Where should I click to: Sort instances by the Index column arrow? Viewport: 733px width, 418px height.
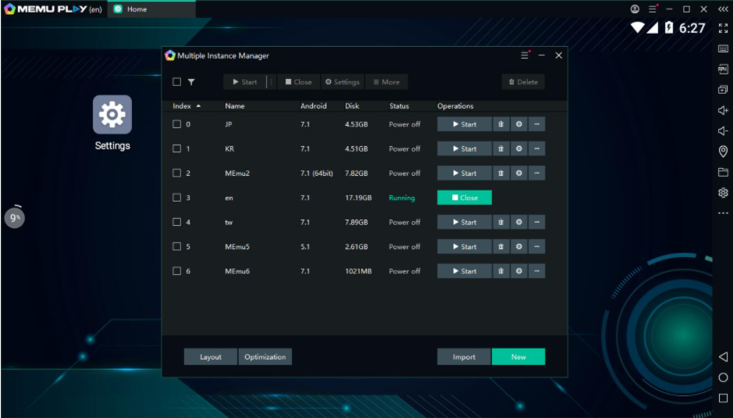coord(198,105)
